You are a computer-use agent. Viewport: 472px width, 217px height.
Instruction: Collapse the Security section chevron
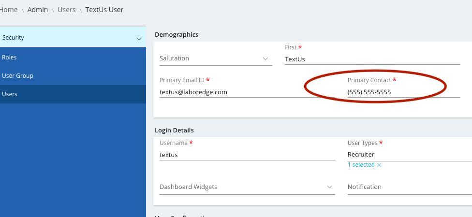(x=139, y=38)
